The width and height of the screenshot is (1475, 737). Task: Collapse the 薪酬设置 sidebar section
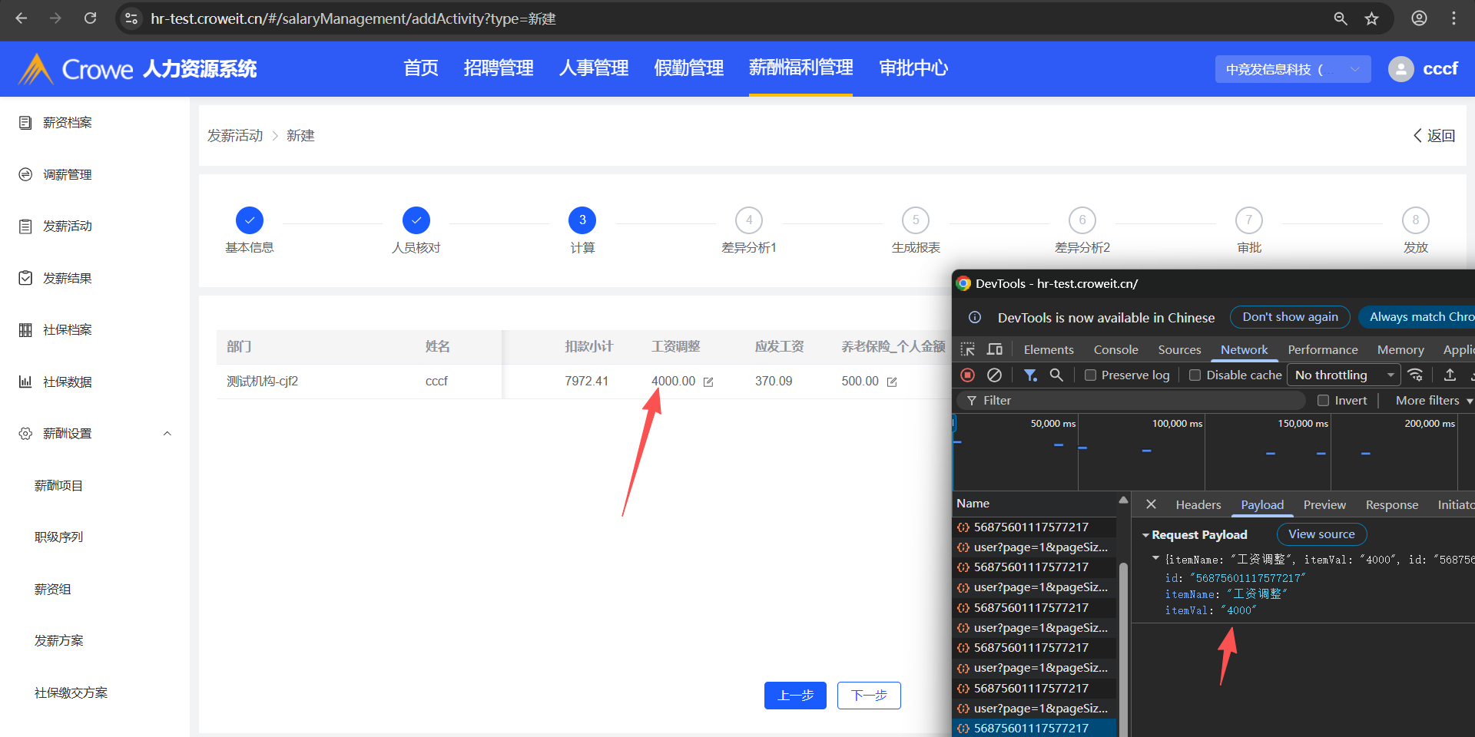click(x=167, y=434)
